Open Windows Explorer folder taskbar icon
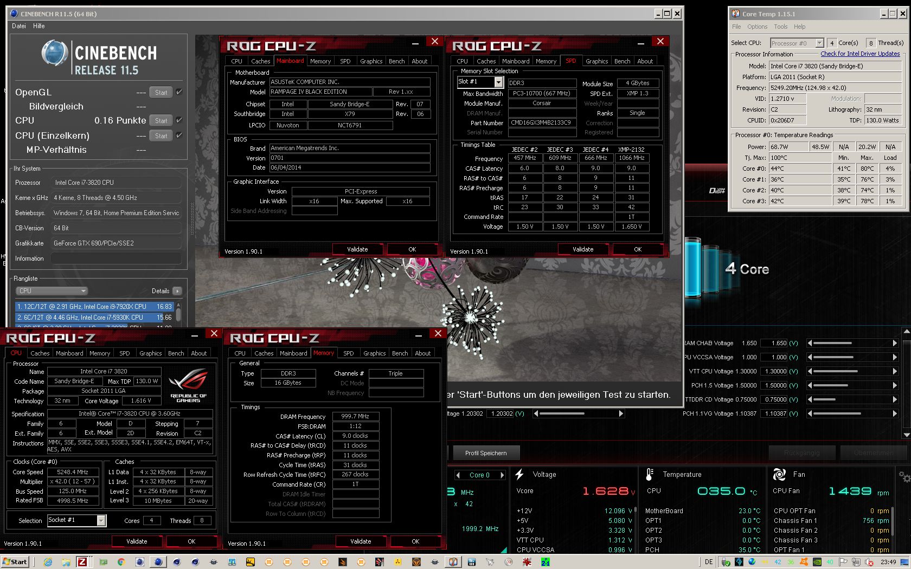 [66, 562]
